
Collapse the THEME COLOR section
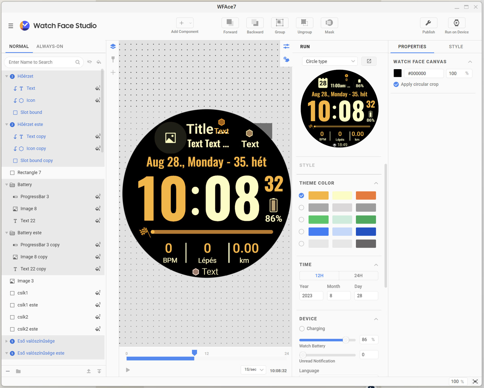(376, 183)
